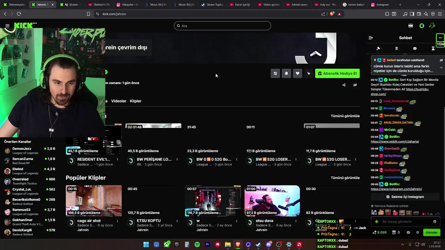Click Tümünü görüntüle for Popüler Klipler
The image size is (445, 250).
coord(345,178)
